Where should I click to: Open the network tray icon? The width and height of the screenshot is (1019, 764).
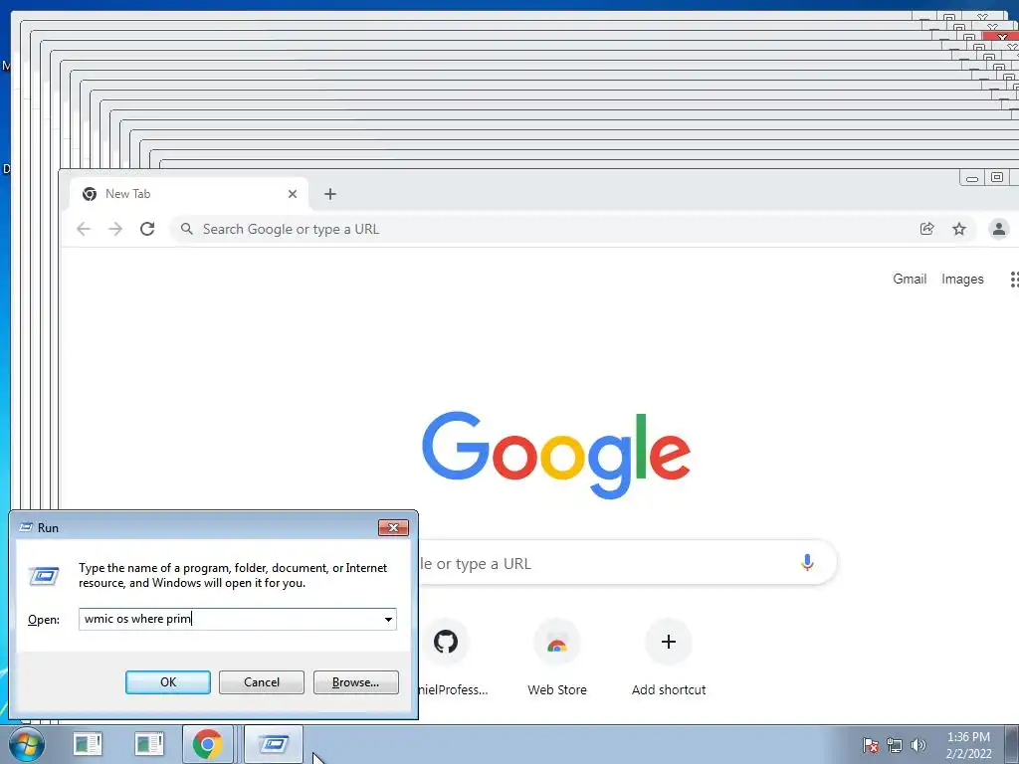point(895,745)
